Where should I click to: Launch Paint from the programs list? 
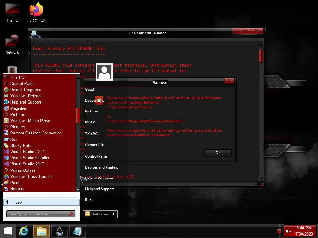coord(15,183)
